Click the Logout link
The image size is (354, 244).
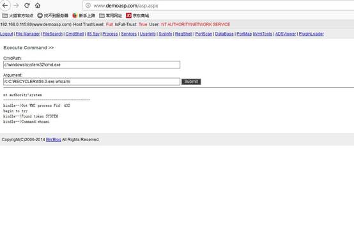tap(6, 34)
